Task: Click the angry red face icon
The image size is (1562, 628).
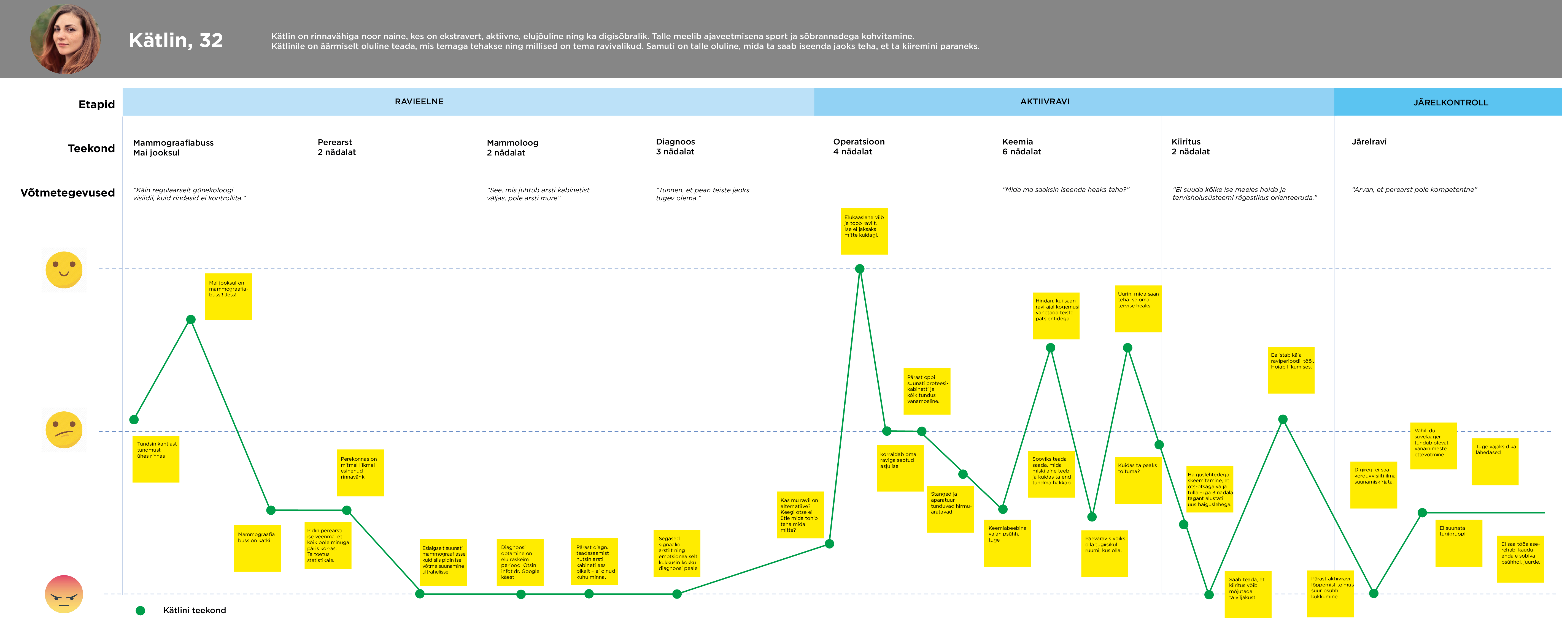Action: click(x=64, y=594)
